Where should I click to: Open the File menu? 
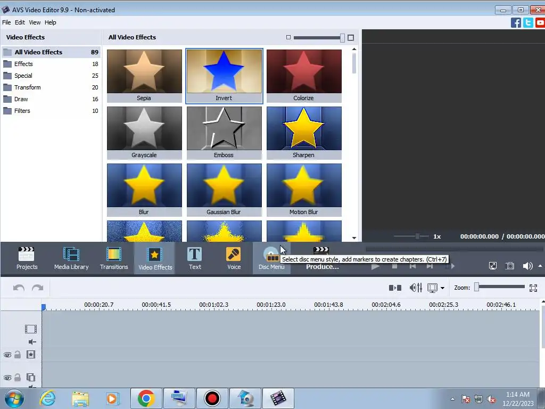click(x=6, y=22)
